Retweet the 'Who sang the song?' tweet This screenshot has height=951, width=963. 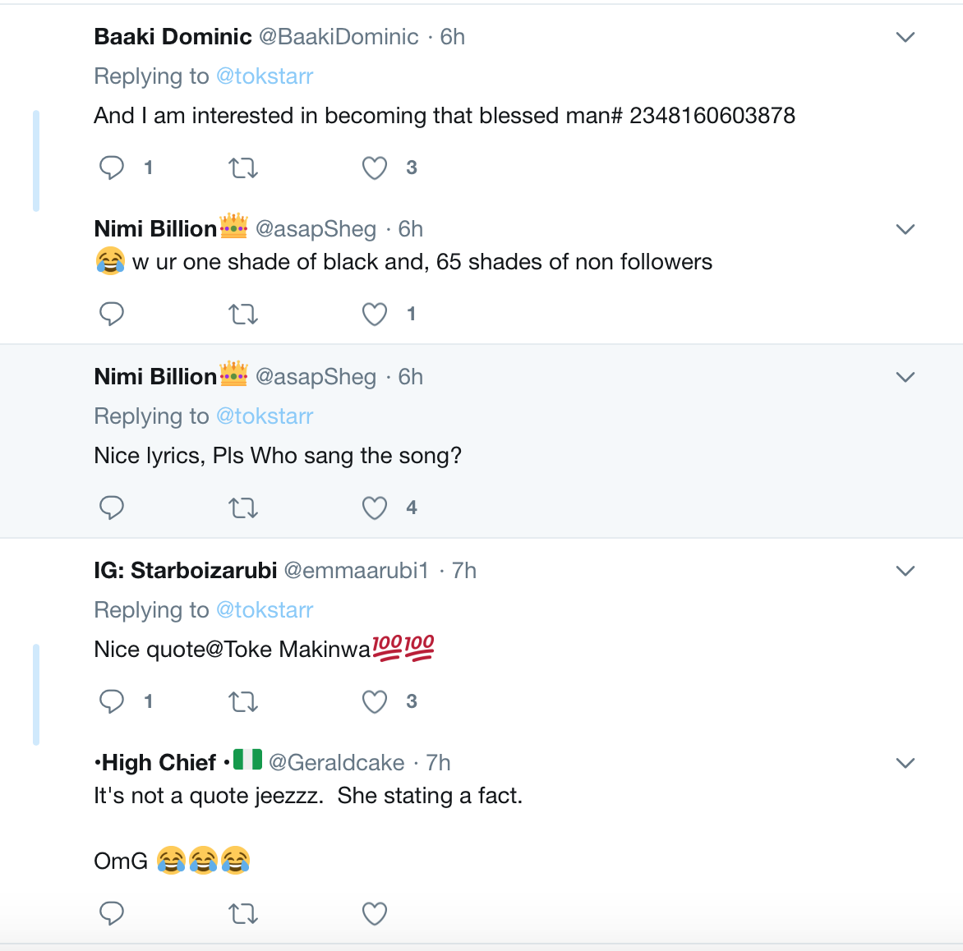click(x=243, y=508)
